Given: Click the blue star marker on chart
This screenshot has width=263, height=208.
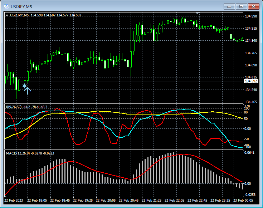Looking at the screenshot, I should click(24, 86).
